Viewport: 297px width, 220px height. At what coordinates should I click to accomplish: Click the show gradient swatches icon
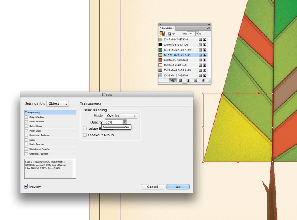tap(188, 80)
